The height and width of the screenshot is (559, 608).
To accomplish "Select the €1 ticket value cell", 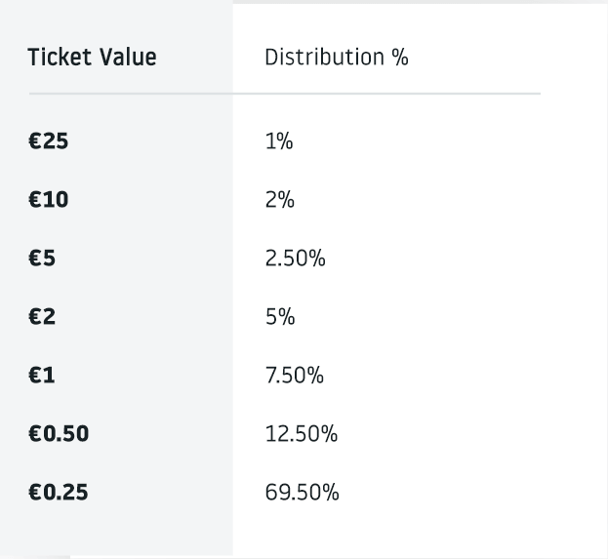I will 42,376.
